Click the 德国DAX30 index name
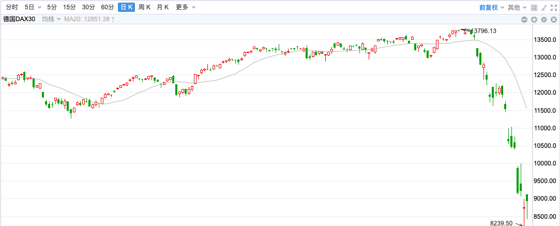This screenshot has width=560, height=226. coord(19,19)
